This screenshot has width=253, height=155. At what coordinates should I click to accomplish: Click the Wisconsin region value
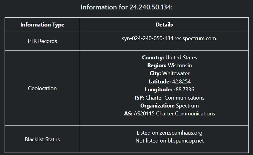point(180,65)
